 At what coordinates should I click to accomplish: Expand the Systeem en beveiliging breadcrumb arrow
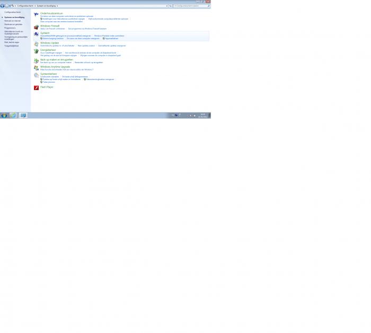click(57, 6)
